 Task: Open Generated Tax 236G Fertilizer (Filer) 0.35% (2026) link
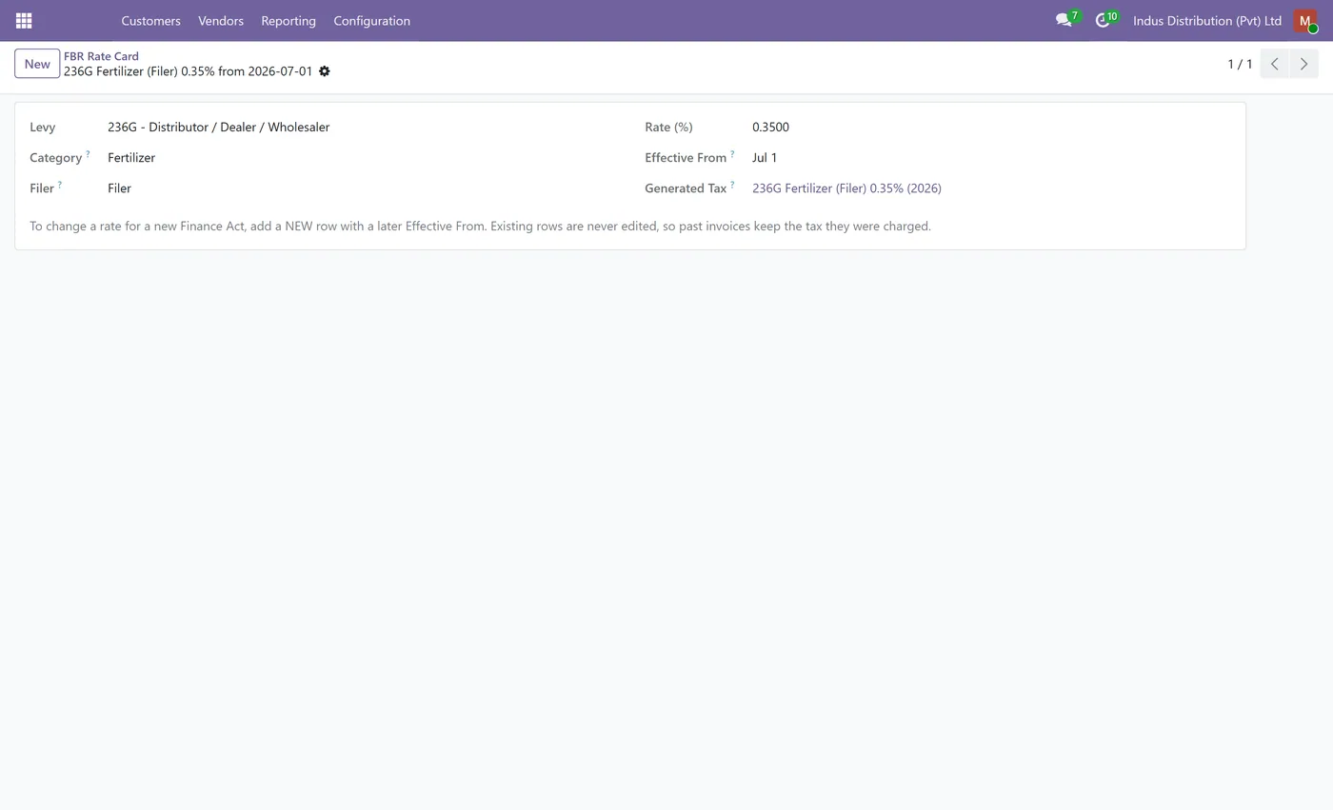tap(846, 188)
